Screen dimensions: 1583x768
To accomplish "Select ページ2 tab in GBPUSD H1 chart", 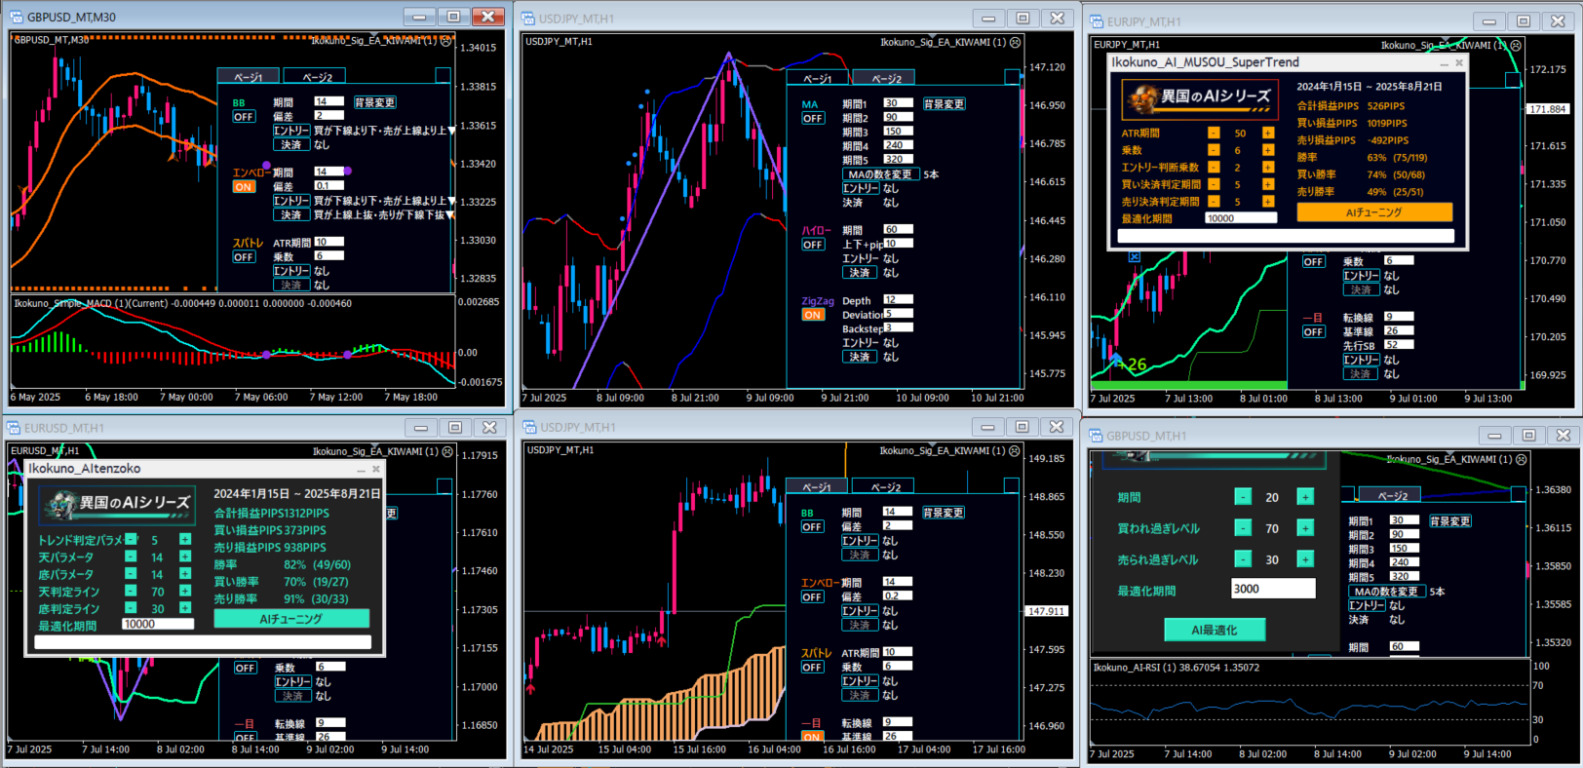I will point(1392,496).
